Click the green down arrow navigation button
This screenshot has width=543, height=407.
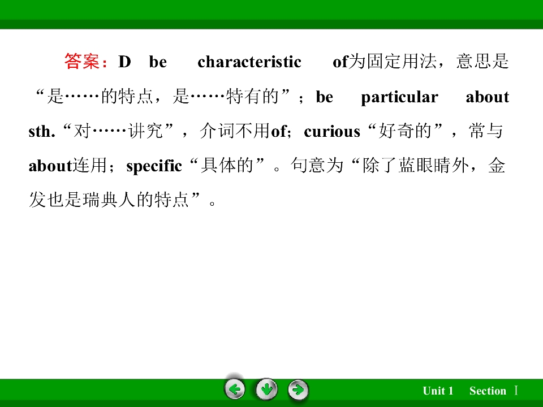point(266,389)
